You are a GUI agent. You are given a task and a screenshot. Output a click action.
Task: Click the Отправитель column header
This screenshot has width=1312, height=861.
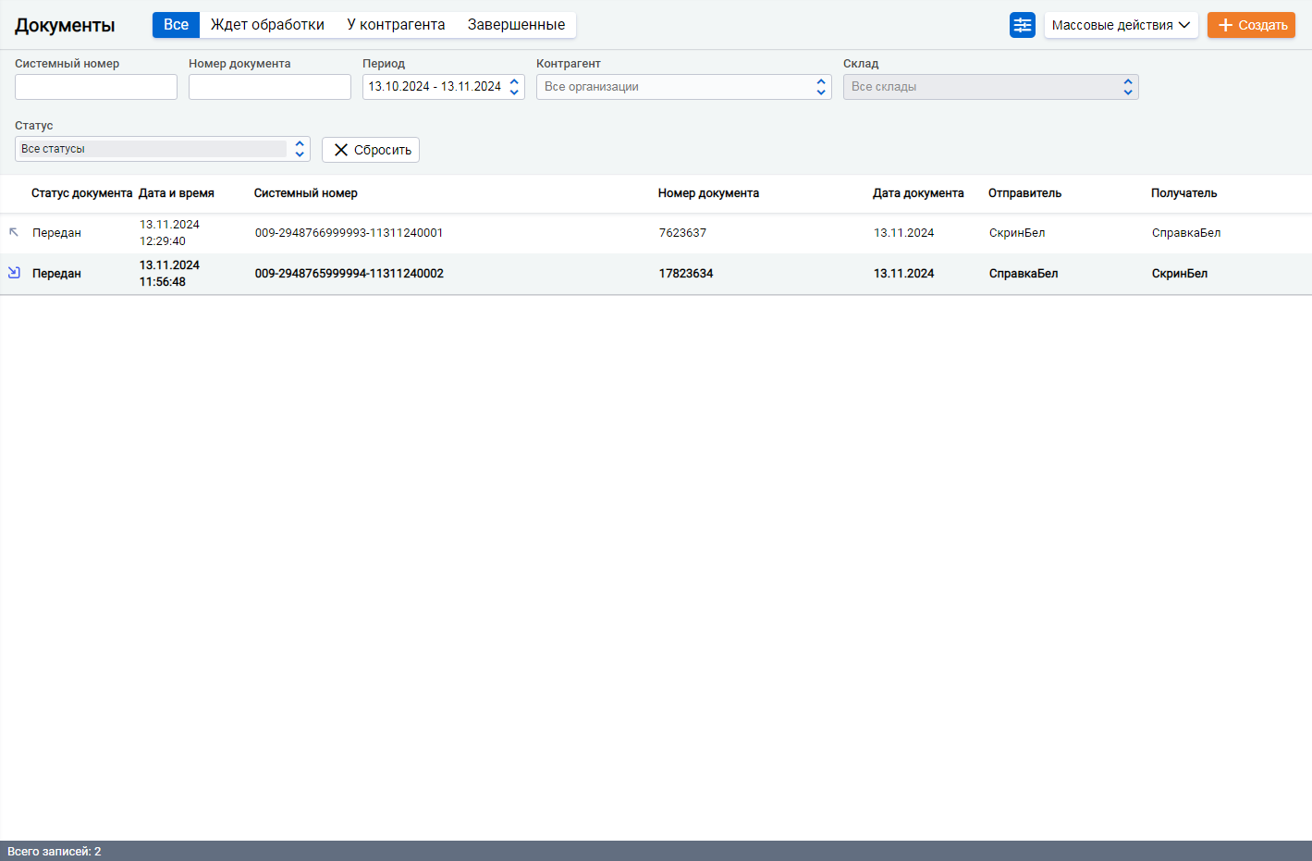click(x=1024, y=193)
